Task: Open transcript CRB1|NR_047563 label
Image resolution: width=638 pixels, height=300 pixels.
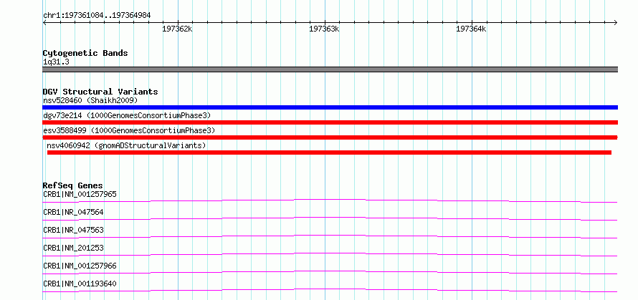Action: [73, 230]
